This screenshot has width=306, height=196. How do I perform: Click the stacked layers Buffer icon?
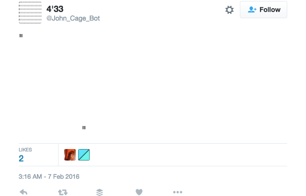click(100, 192)
